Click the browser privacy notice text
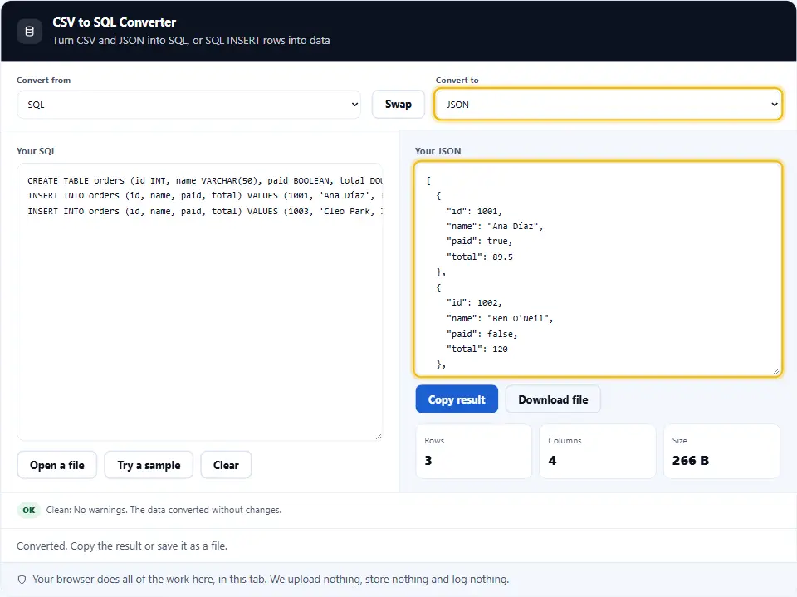 point(271,580)
